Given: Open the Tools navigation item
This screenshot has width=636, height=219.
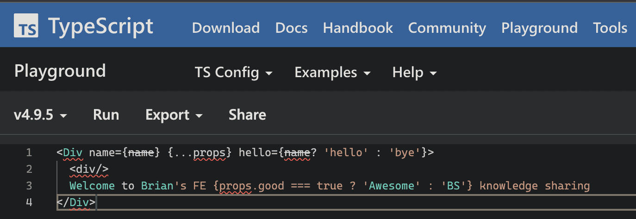Looking at the screenshot, I should [610, 28].
